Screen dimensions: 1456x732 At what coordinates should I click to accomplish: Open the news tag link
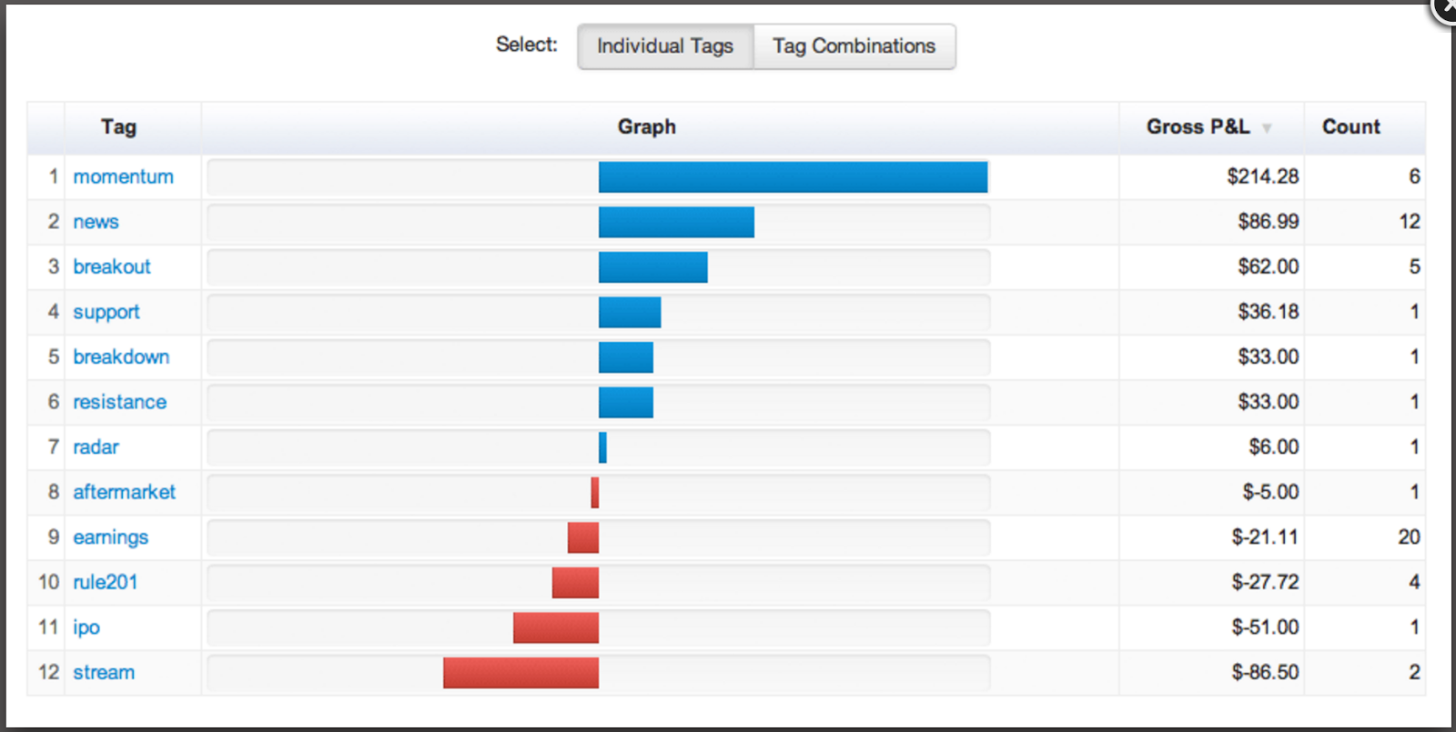(96, 222)
